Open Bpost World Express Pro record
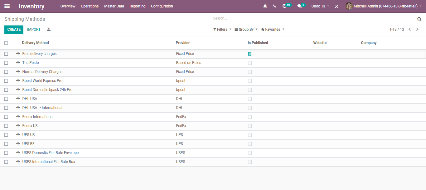This screenshot has height=190, width=426. [42, 81]
